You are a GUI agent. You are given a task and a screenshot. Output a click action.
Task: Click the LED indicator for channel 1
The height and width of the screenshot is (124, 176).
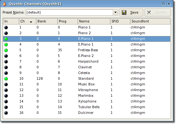point(6,28)
